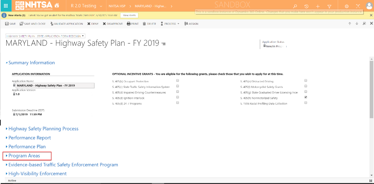Select NHTSA HSP in the breadcrumb

tap(117, 6)
